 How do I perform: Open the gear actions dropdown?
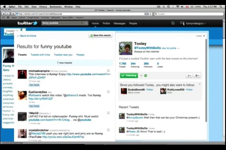click(x=197, y=76)
